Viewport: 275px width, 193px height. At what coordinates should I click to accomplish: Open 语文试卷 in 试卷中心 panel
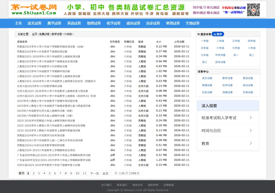(x=207, y=78)
